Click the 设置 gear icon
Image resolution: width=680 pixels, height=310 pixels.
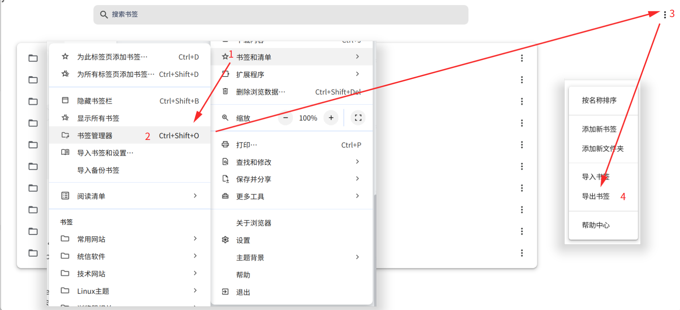(225, 240)
